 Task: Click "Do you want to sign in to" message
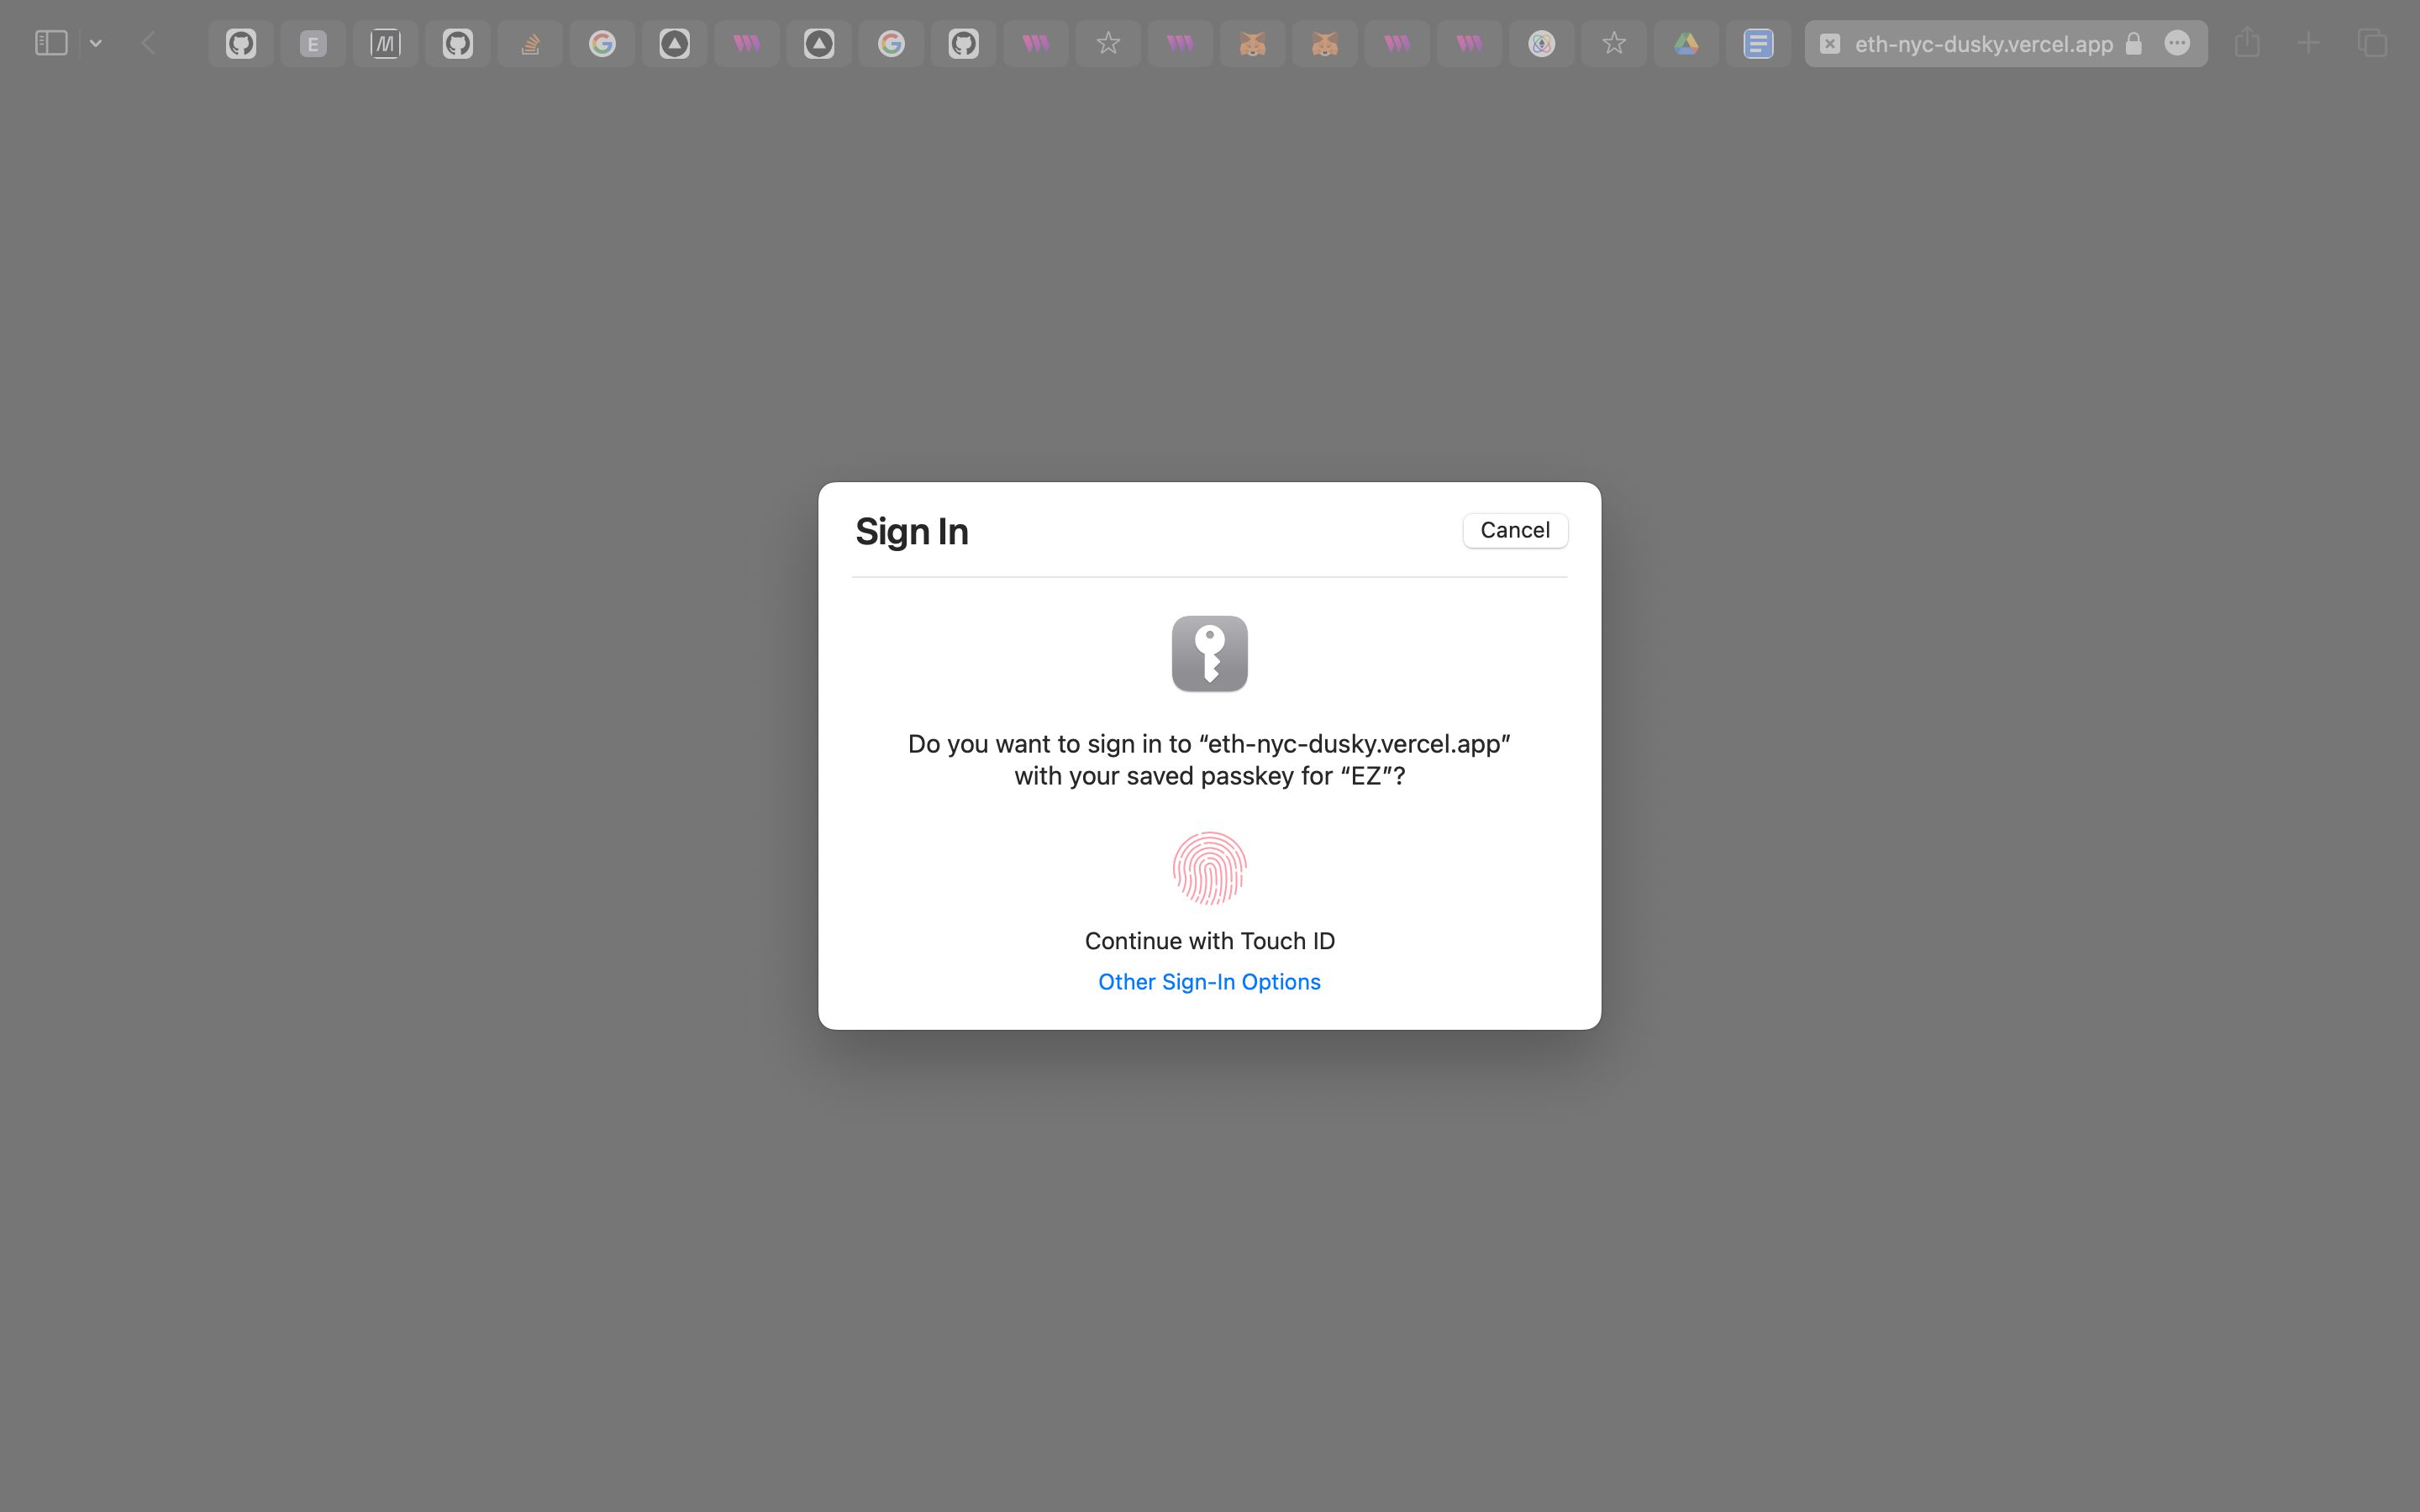(1209, 760)
